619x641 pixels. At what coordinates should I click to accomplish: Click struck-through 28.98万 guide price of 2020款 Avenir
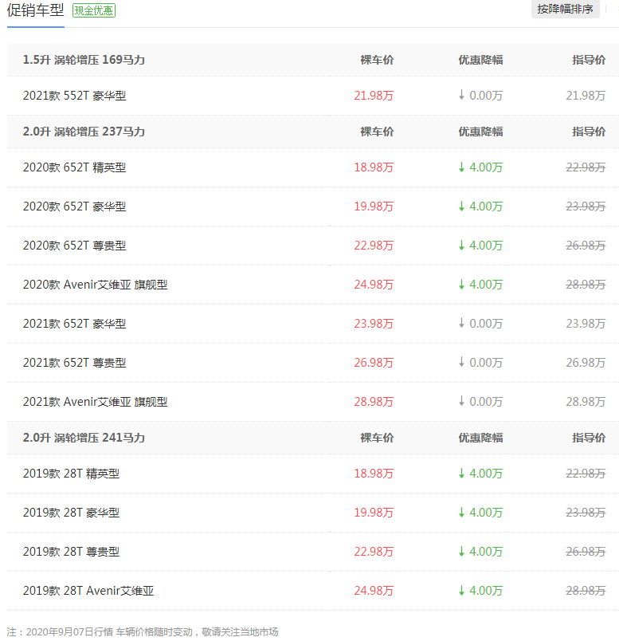click(586, 285)
